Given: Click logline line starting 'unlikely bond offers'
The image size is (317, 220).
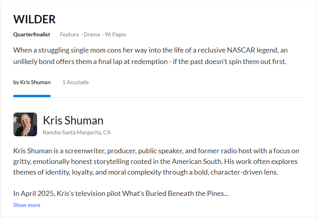Looking at the screenshot, I should tap(150, 62).
